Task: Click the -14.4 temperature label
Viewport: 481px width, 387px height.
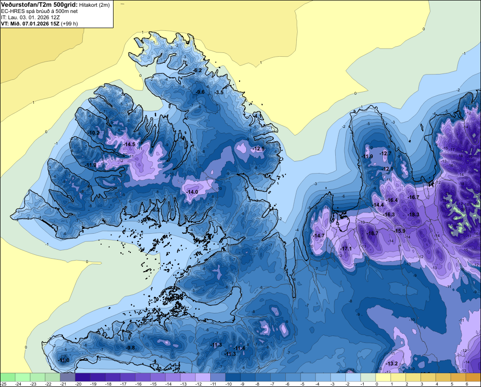Action: [378, 205]
